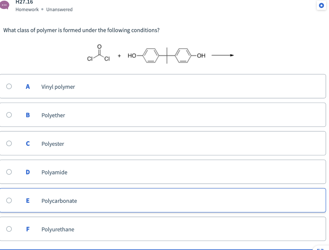This screenshot has height=250, width=329.
Task: Open the discussion speech bubble icon
Action: 4,5
